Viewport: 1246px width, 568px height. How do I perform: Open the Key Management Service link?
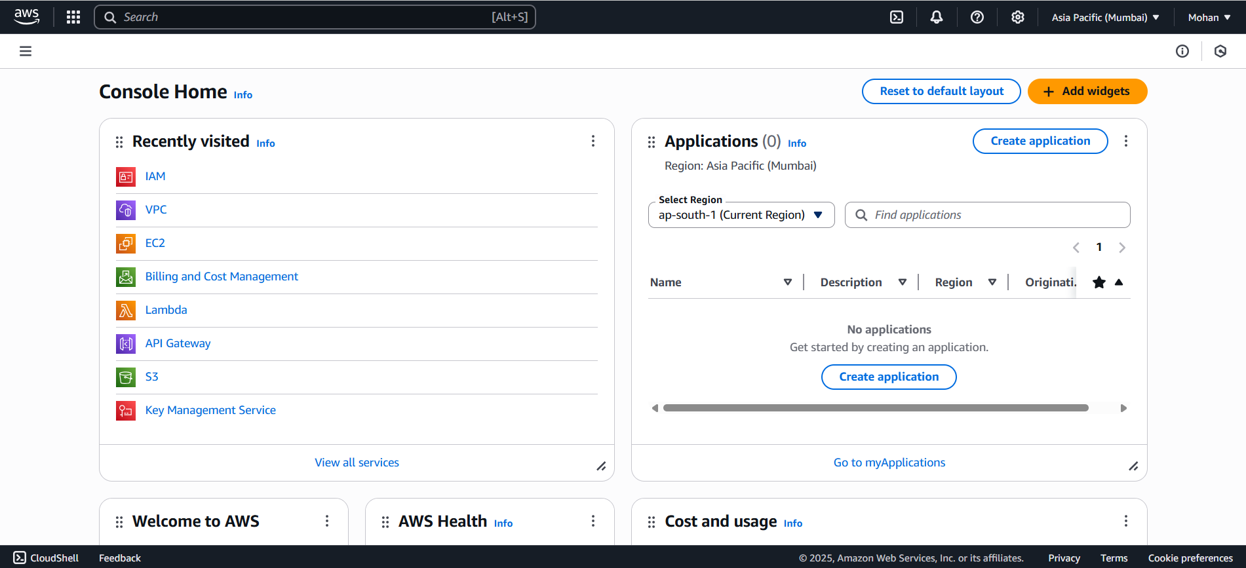click(210, 410)
